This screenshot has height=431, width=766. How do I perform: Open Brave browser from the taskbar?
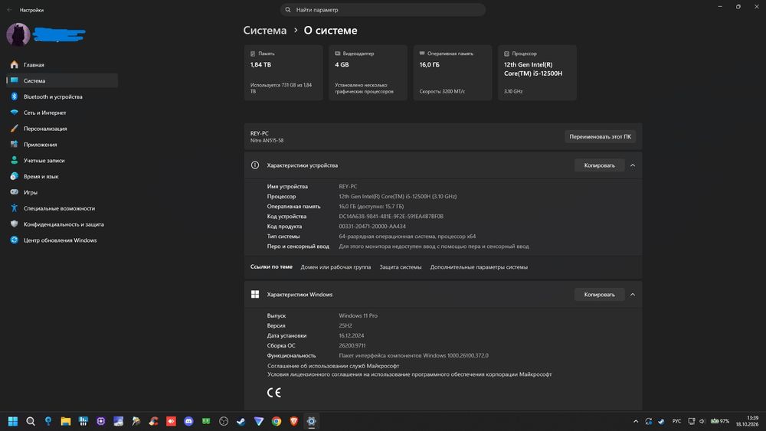(x=294, y=421)
